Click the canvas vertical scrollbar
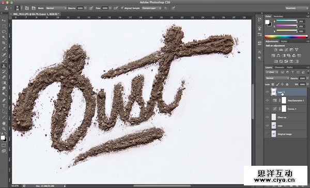 coord(253,102)
